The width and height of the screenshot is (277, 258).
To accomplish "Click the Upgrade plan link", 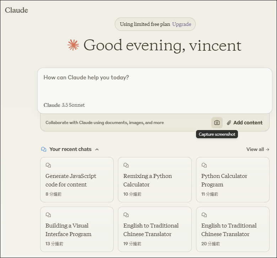I will coord(181,24).
